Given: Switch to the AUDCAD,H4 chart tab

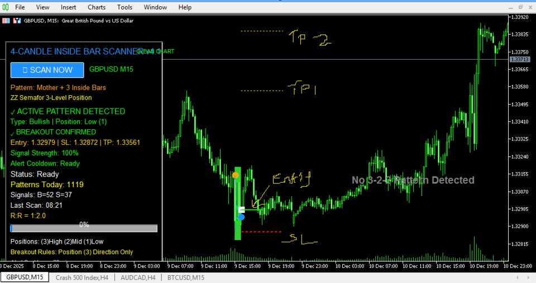Looking at the screenshot, I should [138, 277].
